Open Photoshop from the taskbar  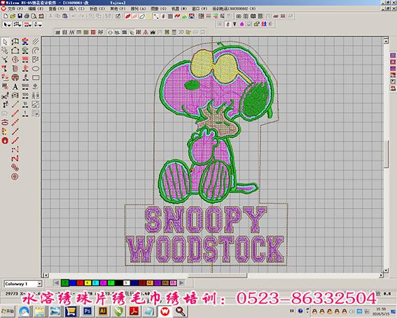coord(88,311)
